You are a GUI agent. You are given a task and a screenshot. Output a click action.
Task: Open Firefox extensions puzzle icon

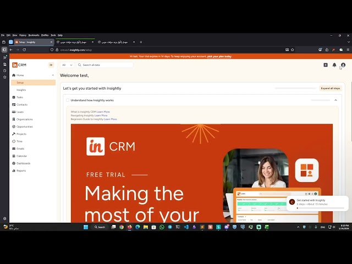coord(327,50)
